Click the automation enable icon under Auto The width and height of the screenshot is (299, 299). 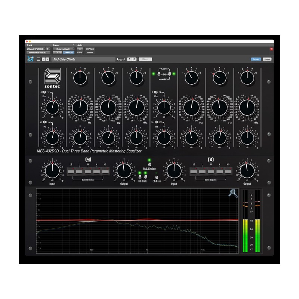(x=80, y=49)
